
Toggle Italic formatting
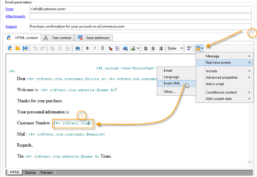point(95,48)
